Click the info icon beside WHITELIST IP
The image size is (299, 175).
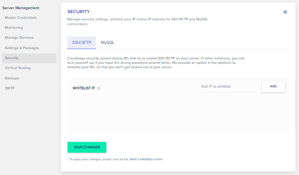click(x=99, y=88)
